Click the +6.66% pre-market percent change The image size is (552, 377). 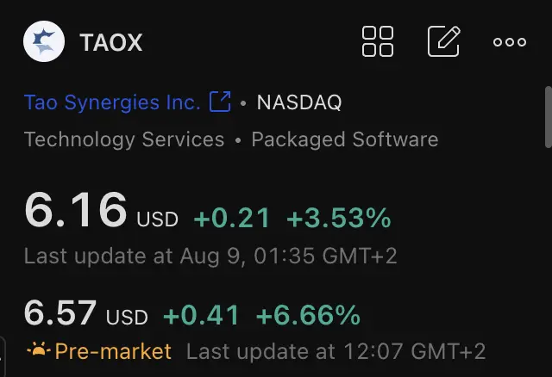(x=309, y=315)
